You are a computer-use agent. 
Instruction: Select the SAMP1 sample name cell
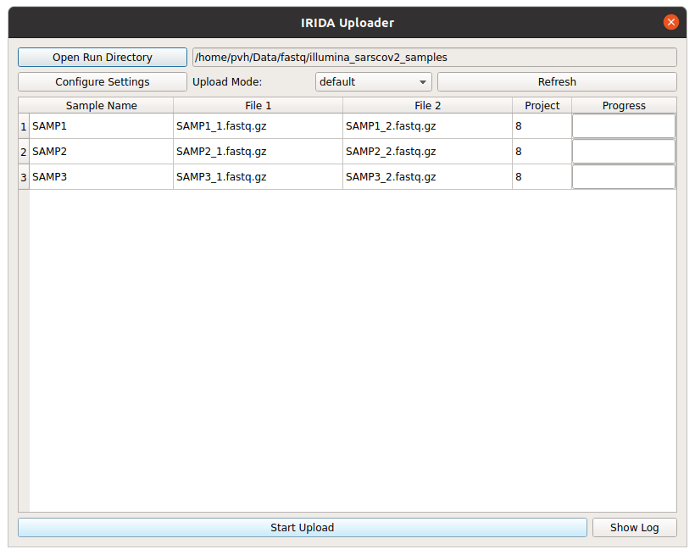point(101,126)
